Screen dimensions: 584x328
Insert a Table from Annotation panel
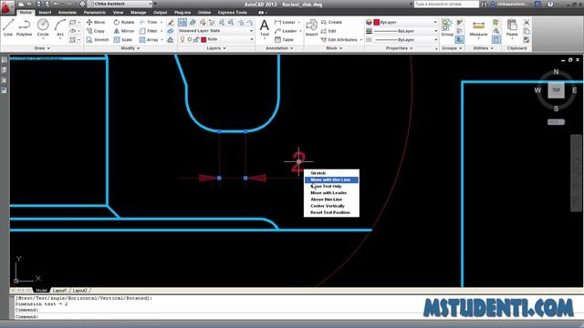(x=284, y=39)
